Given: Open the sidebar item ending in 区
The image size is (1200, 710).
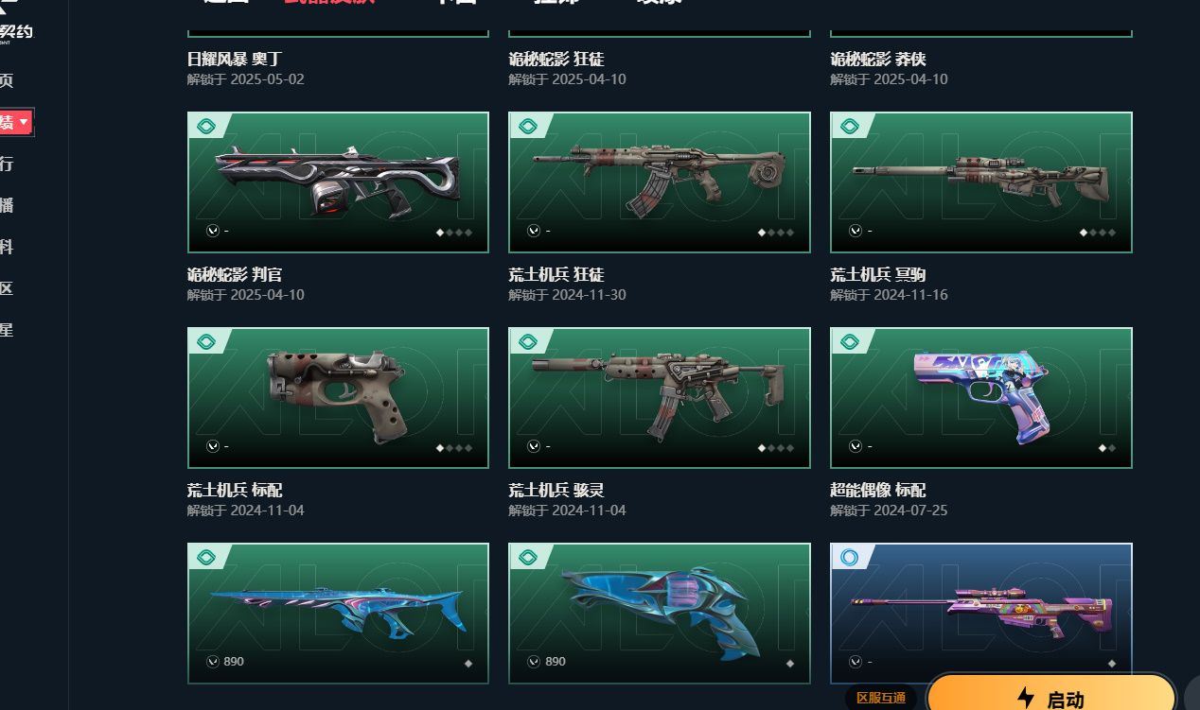Looking at the screenshot, I should click(x=7, y=288).
